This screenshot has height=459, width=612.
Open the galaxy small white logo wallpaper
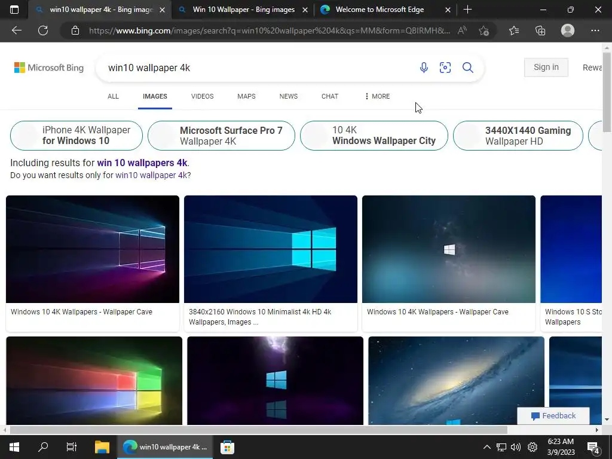pyautogui.click(x=449, y=249)
